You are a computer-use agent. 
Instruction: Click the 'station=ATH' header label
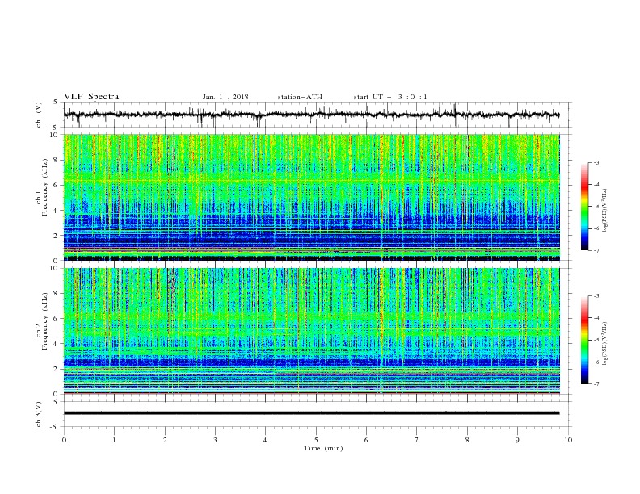300,97
